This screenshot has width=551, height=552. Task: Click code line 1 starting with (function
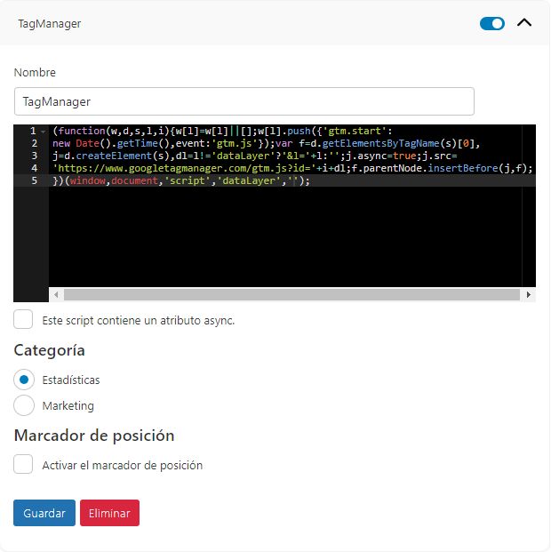222,131
